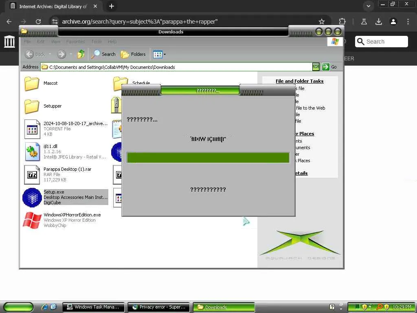Bookmark this page with star icon

pyautogui.click(x=322, y=22)
